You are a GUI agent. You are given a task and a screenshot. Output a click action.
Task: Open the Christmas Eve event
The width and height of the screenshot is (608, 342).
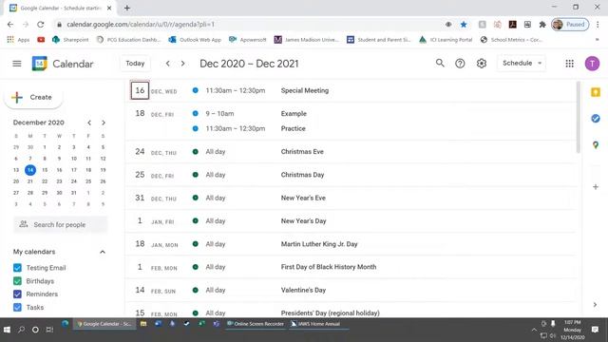302,152
